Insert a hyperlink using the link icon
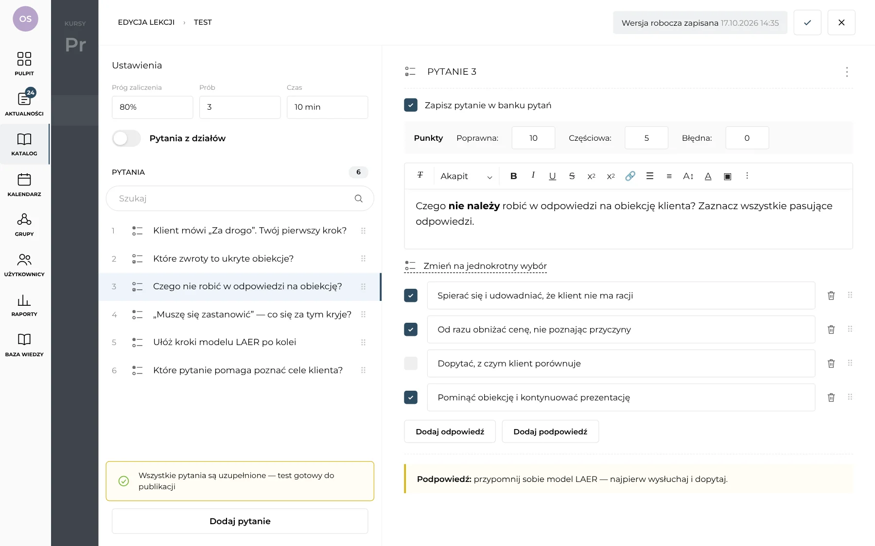 [x=630, y=176]
